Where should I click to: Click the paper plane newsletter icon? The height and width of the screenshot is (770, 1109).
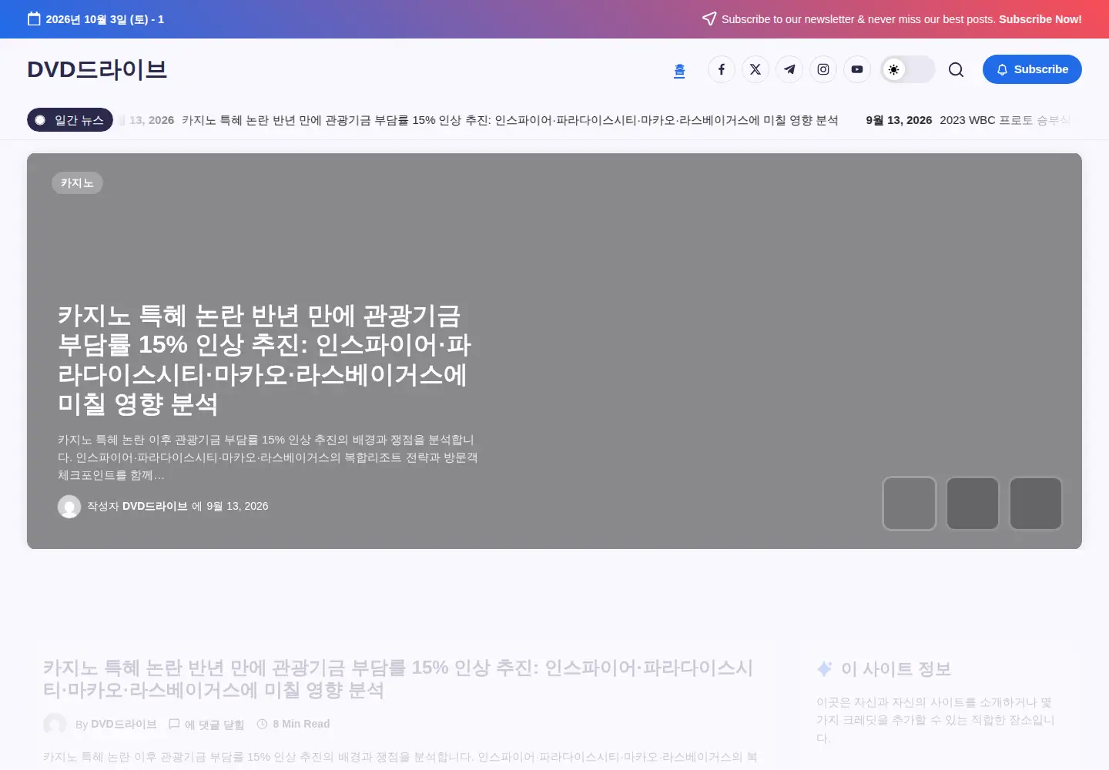709,18
